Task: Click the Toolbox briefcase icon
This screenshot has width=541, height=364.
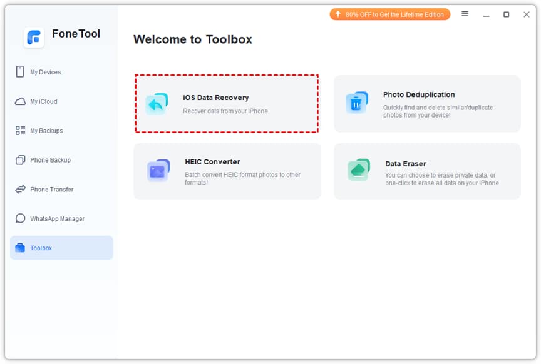Action: click(20, 248)
